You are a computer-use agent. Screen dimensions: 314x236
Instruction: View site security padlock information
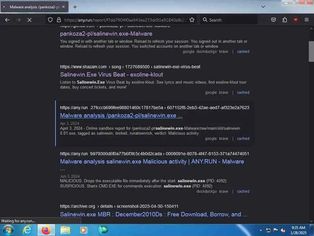[59, 20]
